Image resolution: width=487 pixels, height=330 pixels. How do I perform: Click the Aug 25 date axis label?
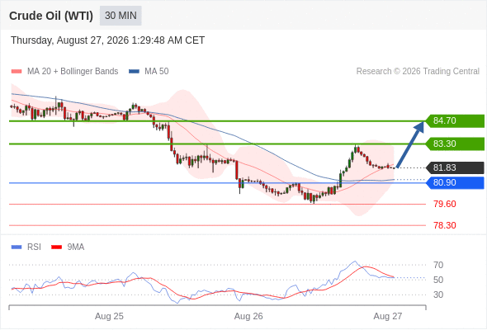(x=109, y=316)
